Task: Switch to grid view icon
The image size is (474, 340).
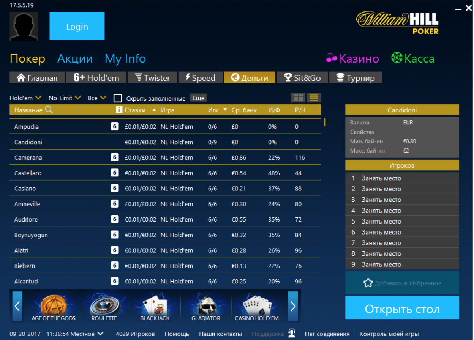Action: pyautogui.click(x=298, y=98)
